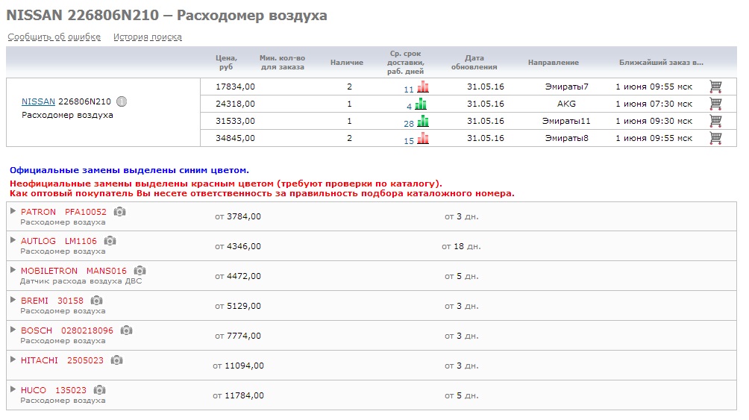Expand HITACHI 2505023 offers
The height and width of the screenshot is (420, 749).
click(13, 360)
